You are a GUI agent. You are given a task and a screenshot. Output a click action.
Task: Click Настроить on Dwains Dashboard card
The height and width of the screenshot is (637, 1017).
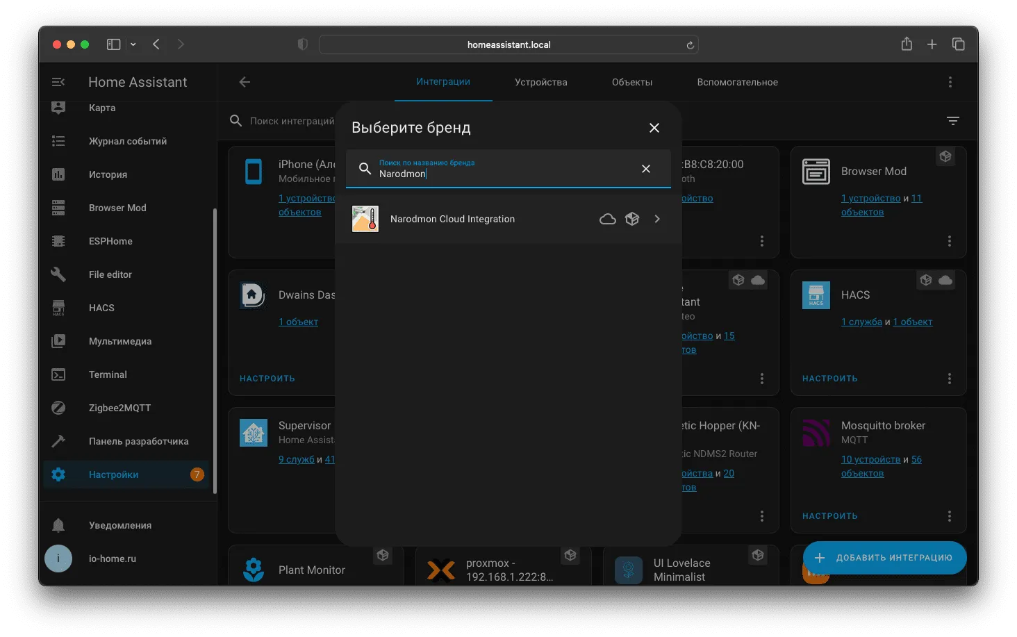pos(267,379)
